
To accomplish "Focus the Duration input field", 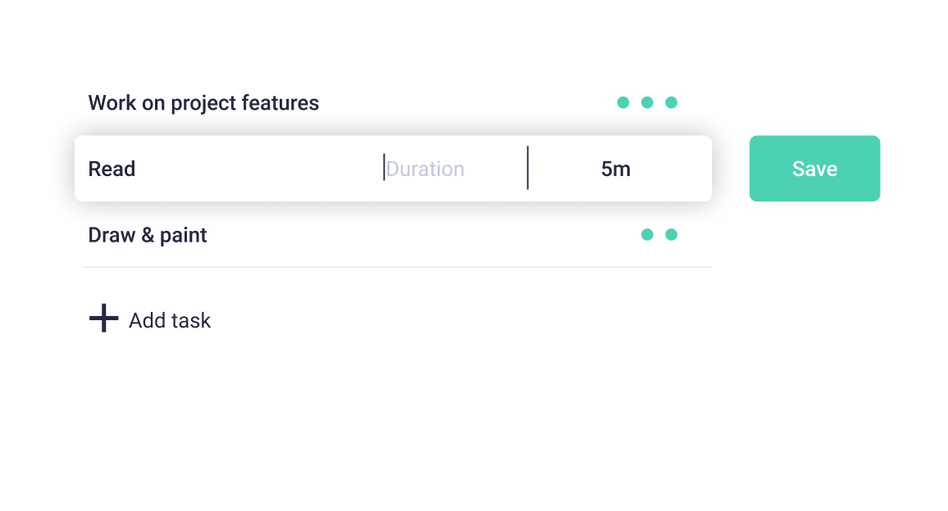I will [x=453, y=169].
